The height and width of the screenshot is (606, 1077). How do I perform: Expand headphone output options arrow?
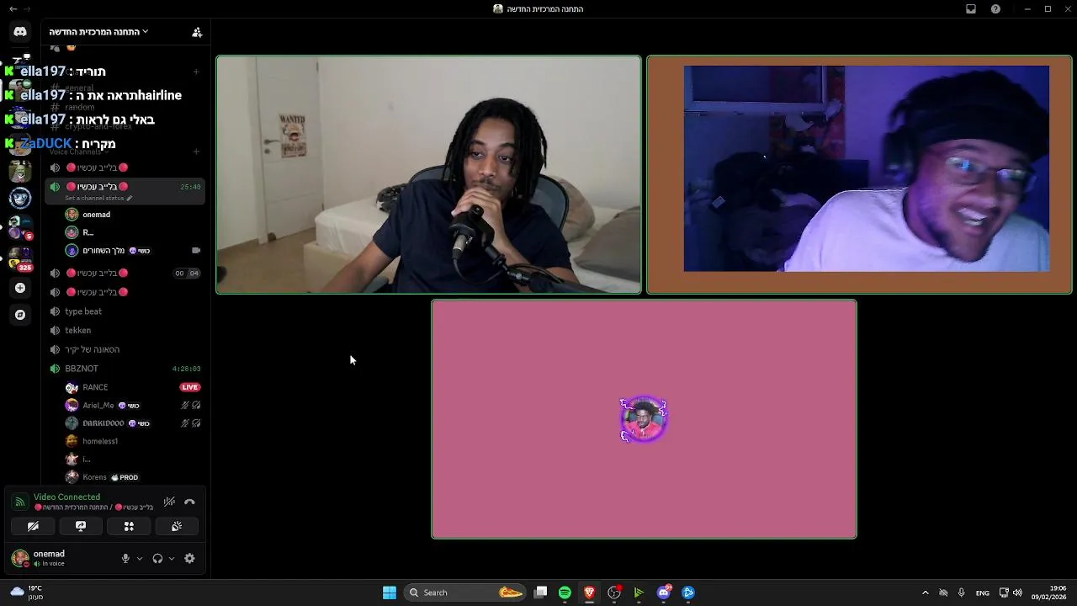point(172,558)
